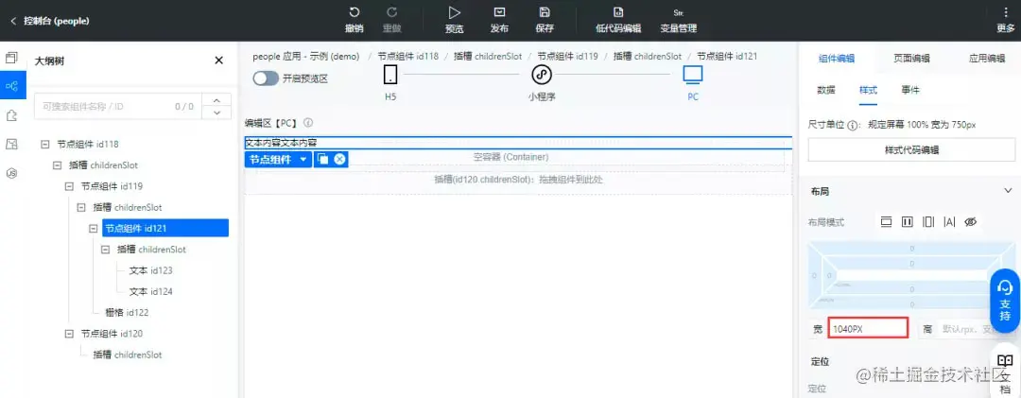Select the outline tree sidebar icon
This screenshot has width=1021, height=398.
11,86
